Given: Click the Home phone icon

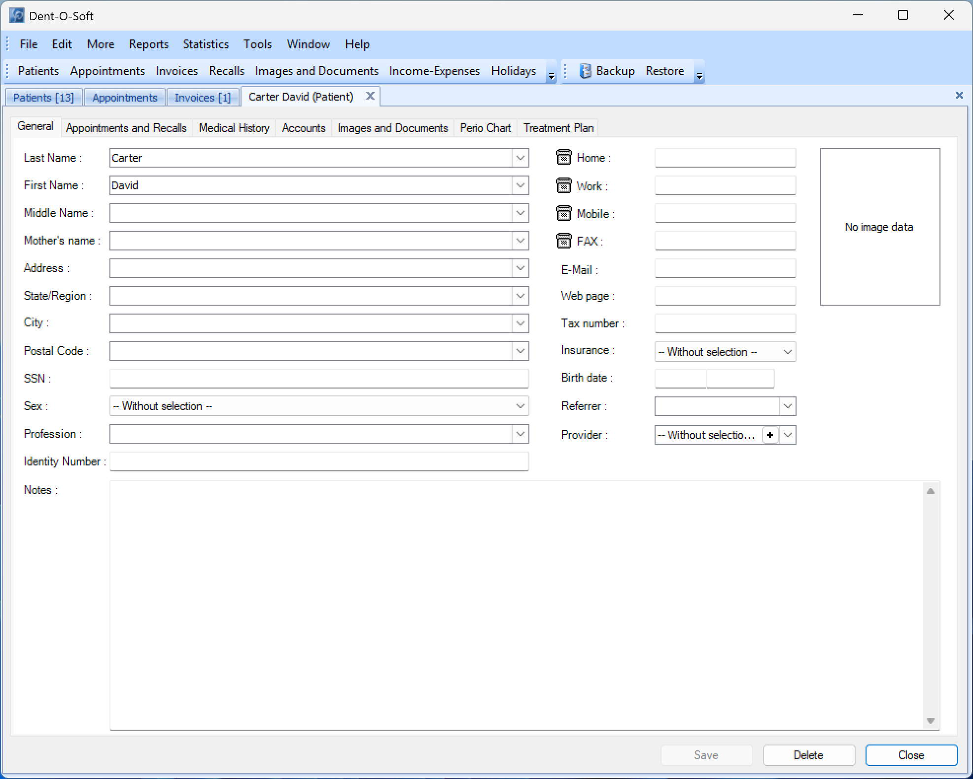Looking at the screenshot, I should (563, 157).
